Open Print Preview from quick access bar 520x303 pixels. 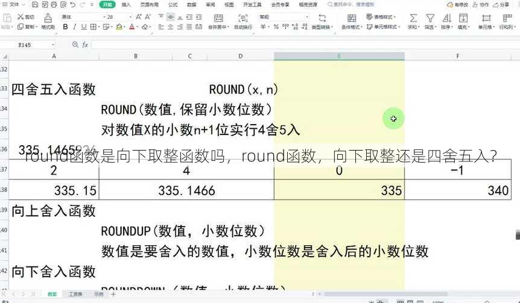[63, 5]
